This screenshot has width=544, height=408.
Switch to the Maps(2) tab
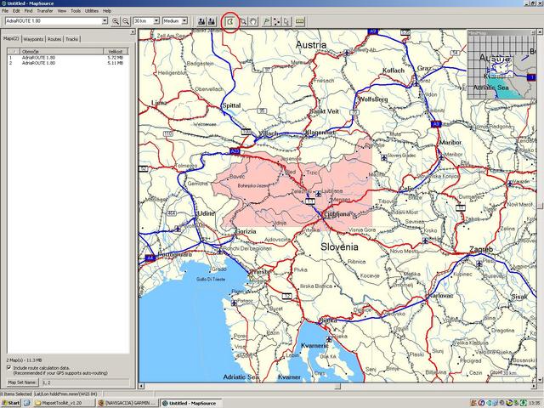11,38
